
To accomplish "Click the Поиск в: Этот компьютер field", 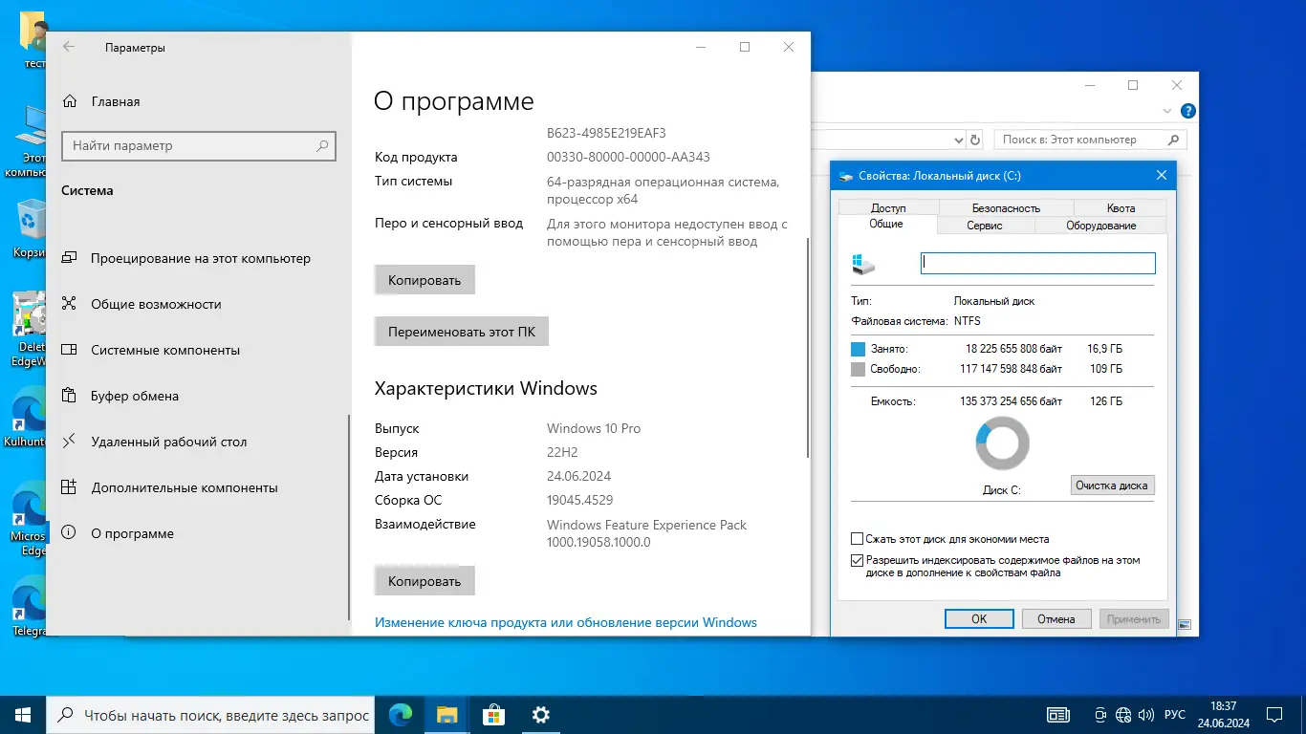I will coord(1090,140).
